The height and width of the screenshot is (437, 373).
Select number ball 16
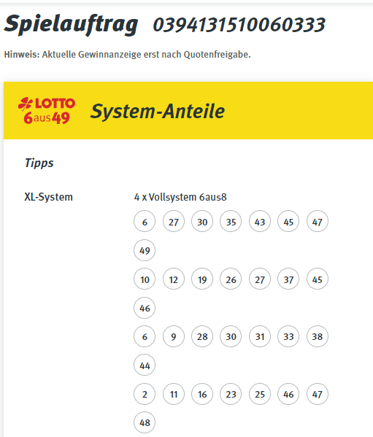point(202,394)
